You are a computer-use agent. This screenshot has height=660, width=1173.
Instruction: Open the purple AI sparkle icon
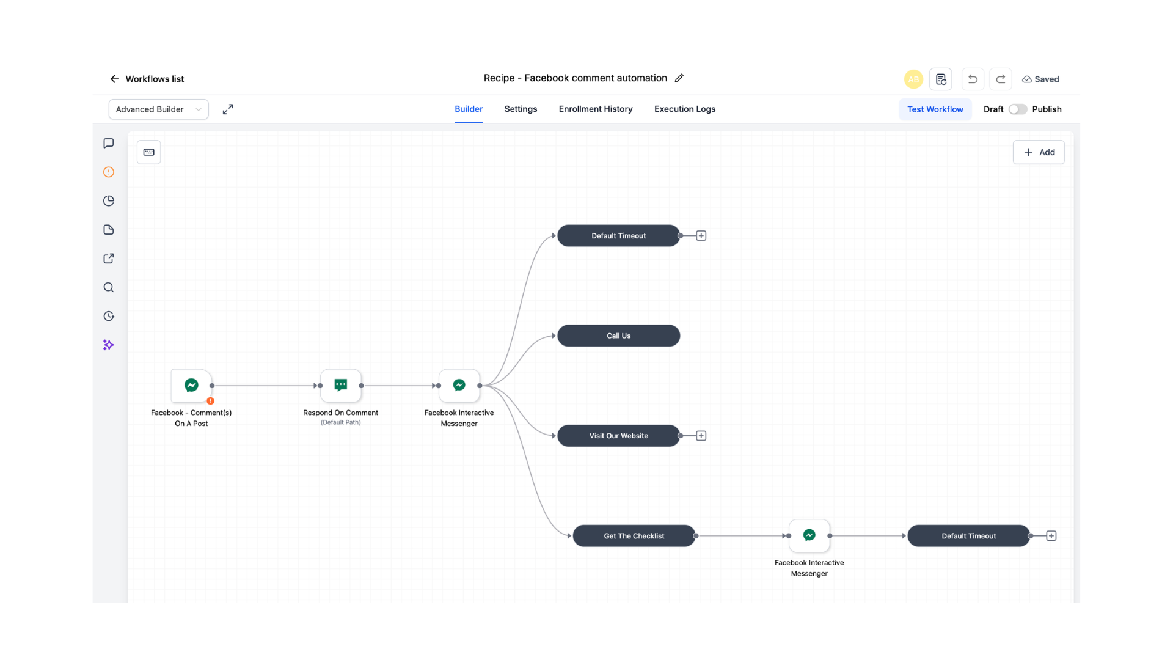coord(109,345)
